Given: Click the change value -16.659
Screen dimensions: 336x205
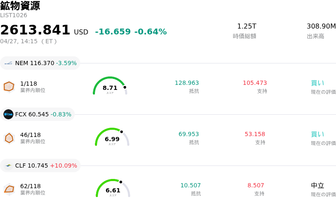Looking at the screenshot, I should coord(113,32).
